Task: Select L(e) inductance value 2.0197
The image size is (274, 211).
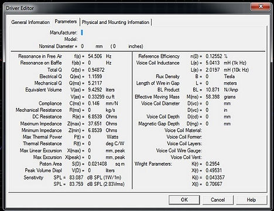Action: coord(213,70)
